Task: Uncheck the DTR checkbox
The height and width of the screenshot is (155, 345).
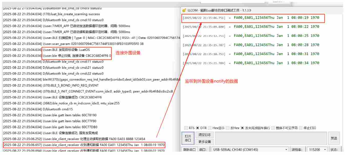Action: click(198, 128)
